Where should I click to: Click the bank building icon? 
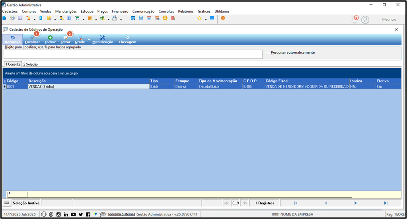point(69,18)
